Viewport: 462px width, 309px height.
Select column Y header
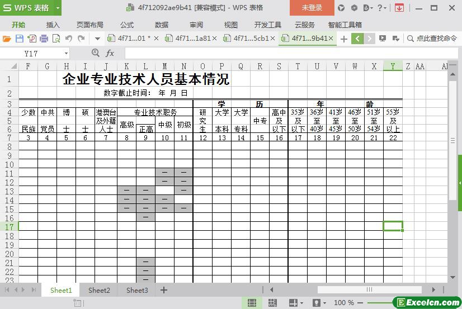click(x=393, y=66)
